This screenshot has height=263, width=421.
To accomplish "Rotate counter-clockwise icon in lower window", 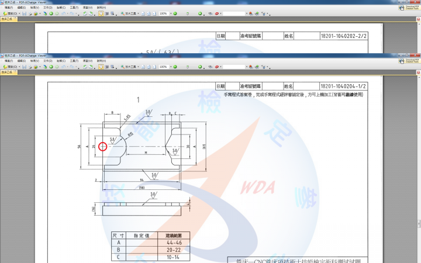I will (85, 67).
